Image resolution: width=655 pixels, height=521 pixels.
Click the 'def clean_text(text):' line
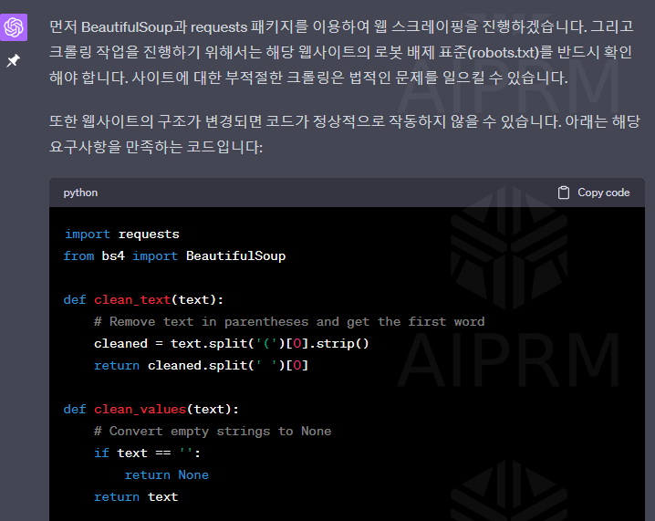click(x=143, y=299)
